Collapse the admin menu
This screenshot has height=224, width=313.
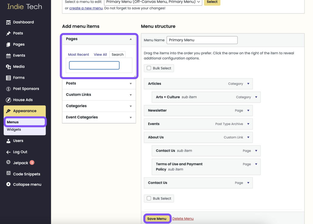point(8,184)
